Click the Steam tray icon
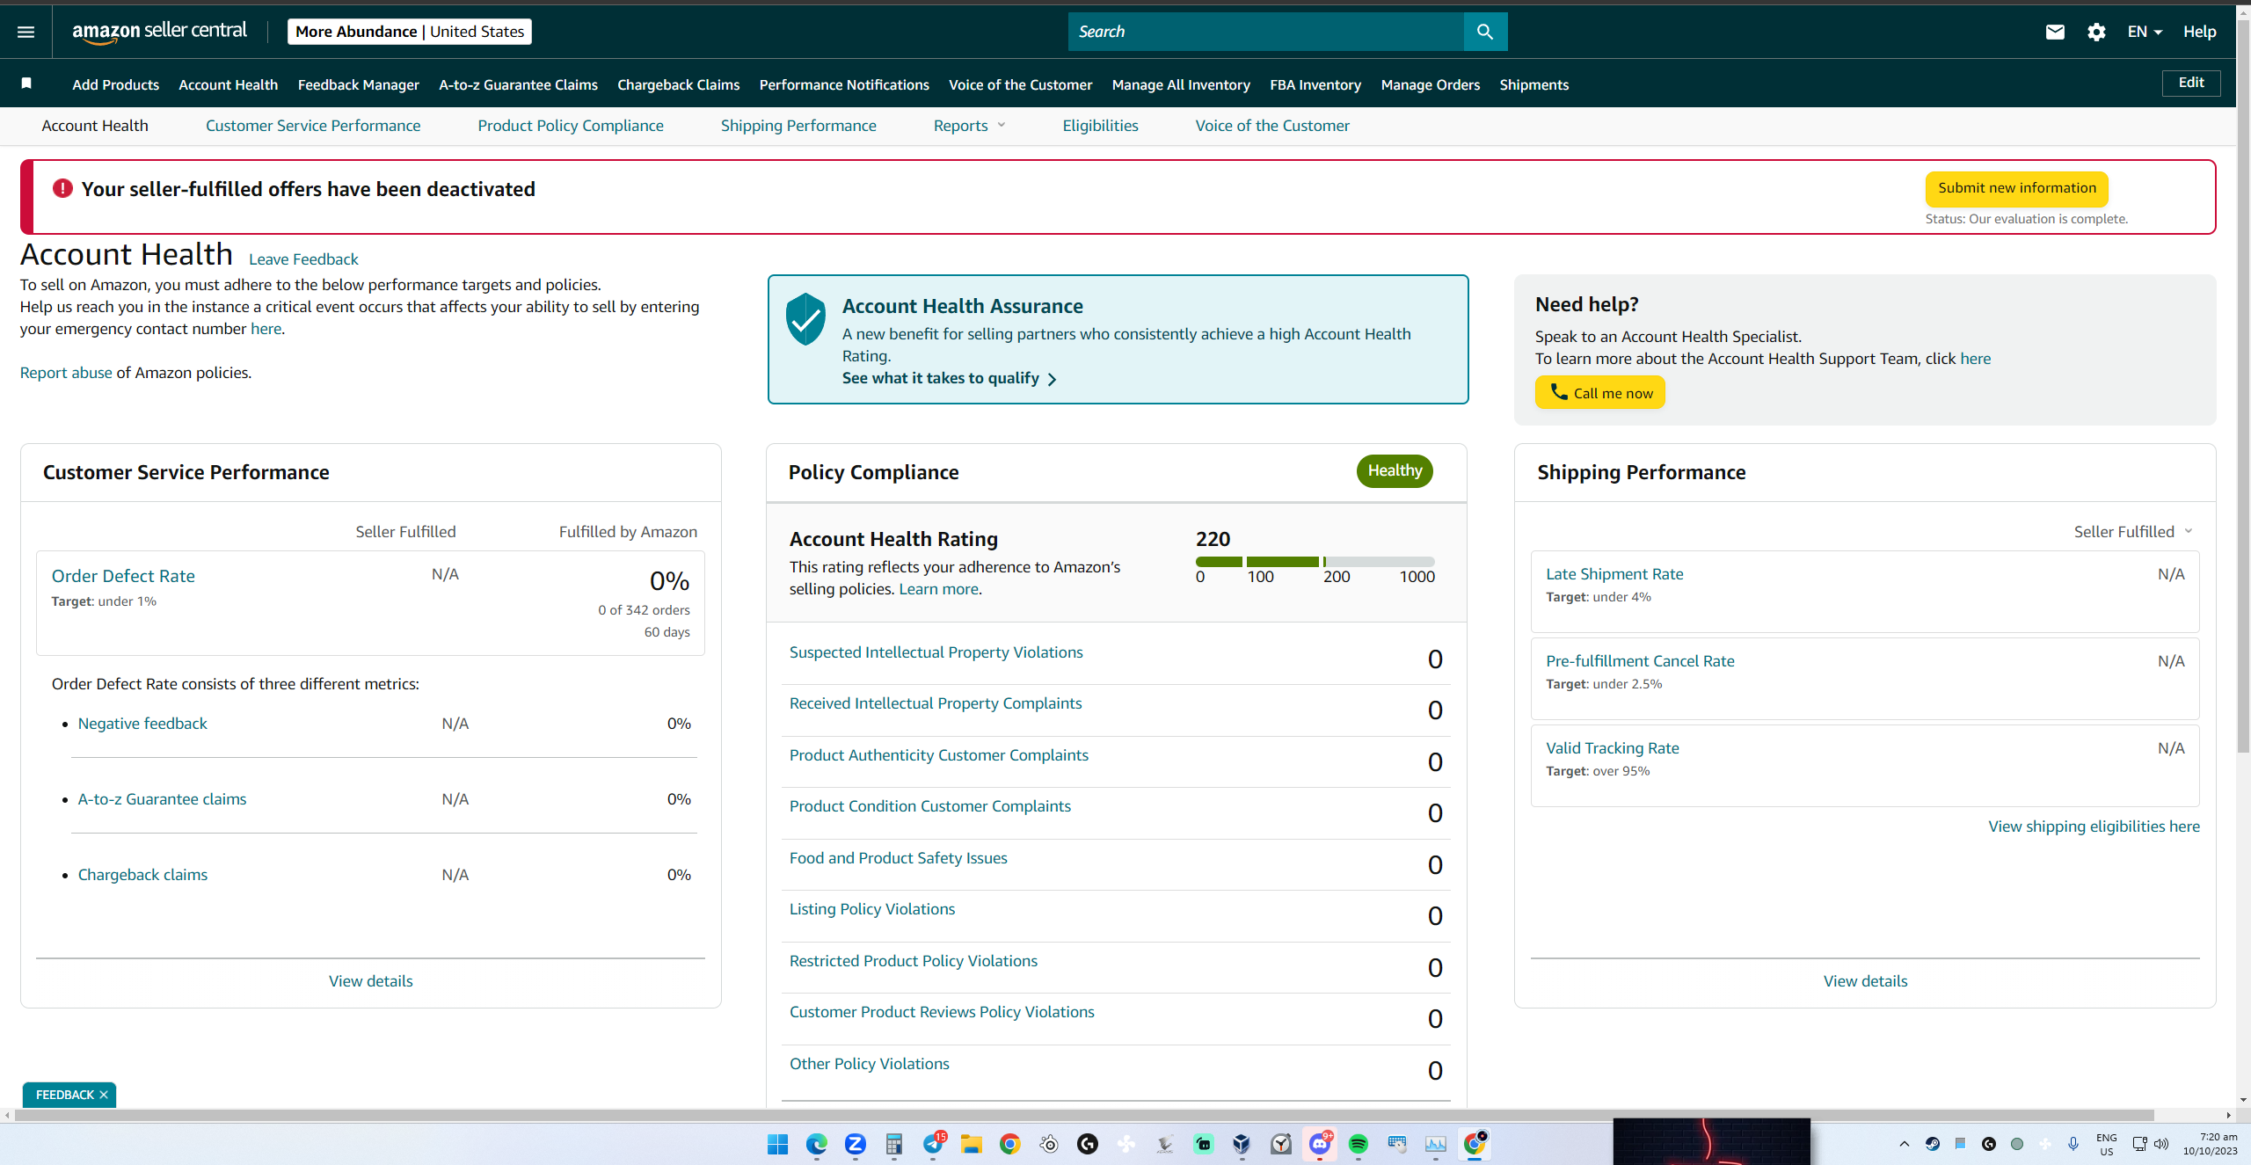Viewport: 2251px width, 1165px height. pos(1933,1144)
